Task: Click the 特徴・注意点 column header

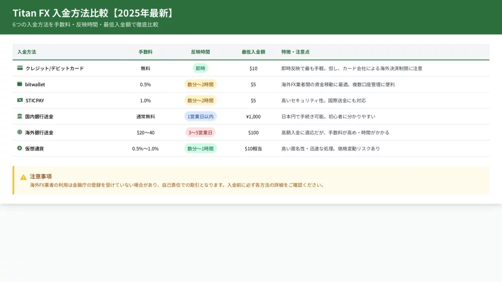Action: pos(295,52)
